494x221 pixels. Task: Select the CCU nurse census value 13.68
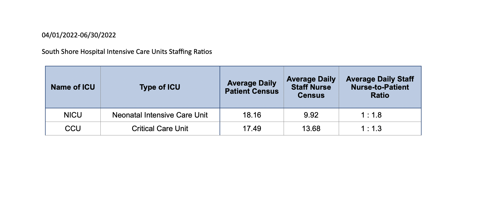pos(311,129)
